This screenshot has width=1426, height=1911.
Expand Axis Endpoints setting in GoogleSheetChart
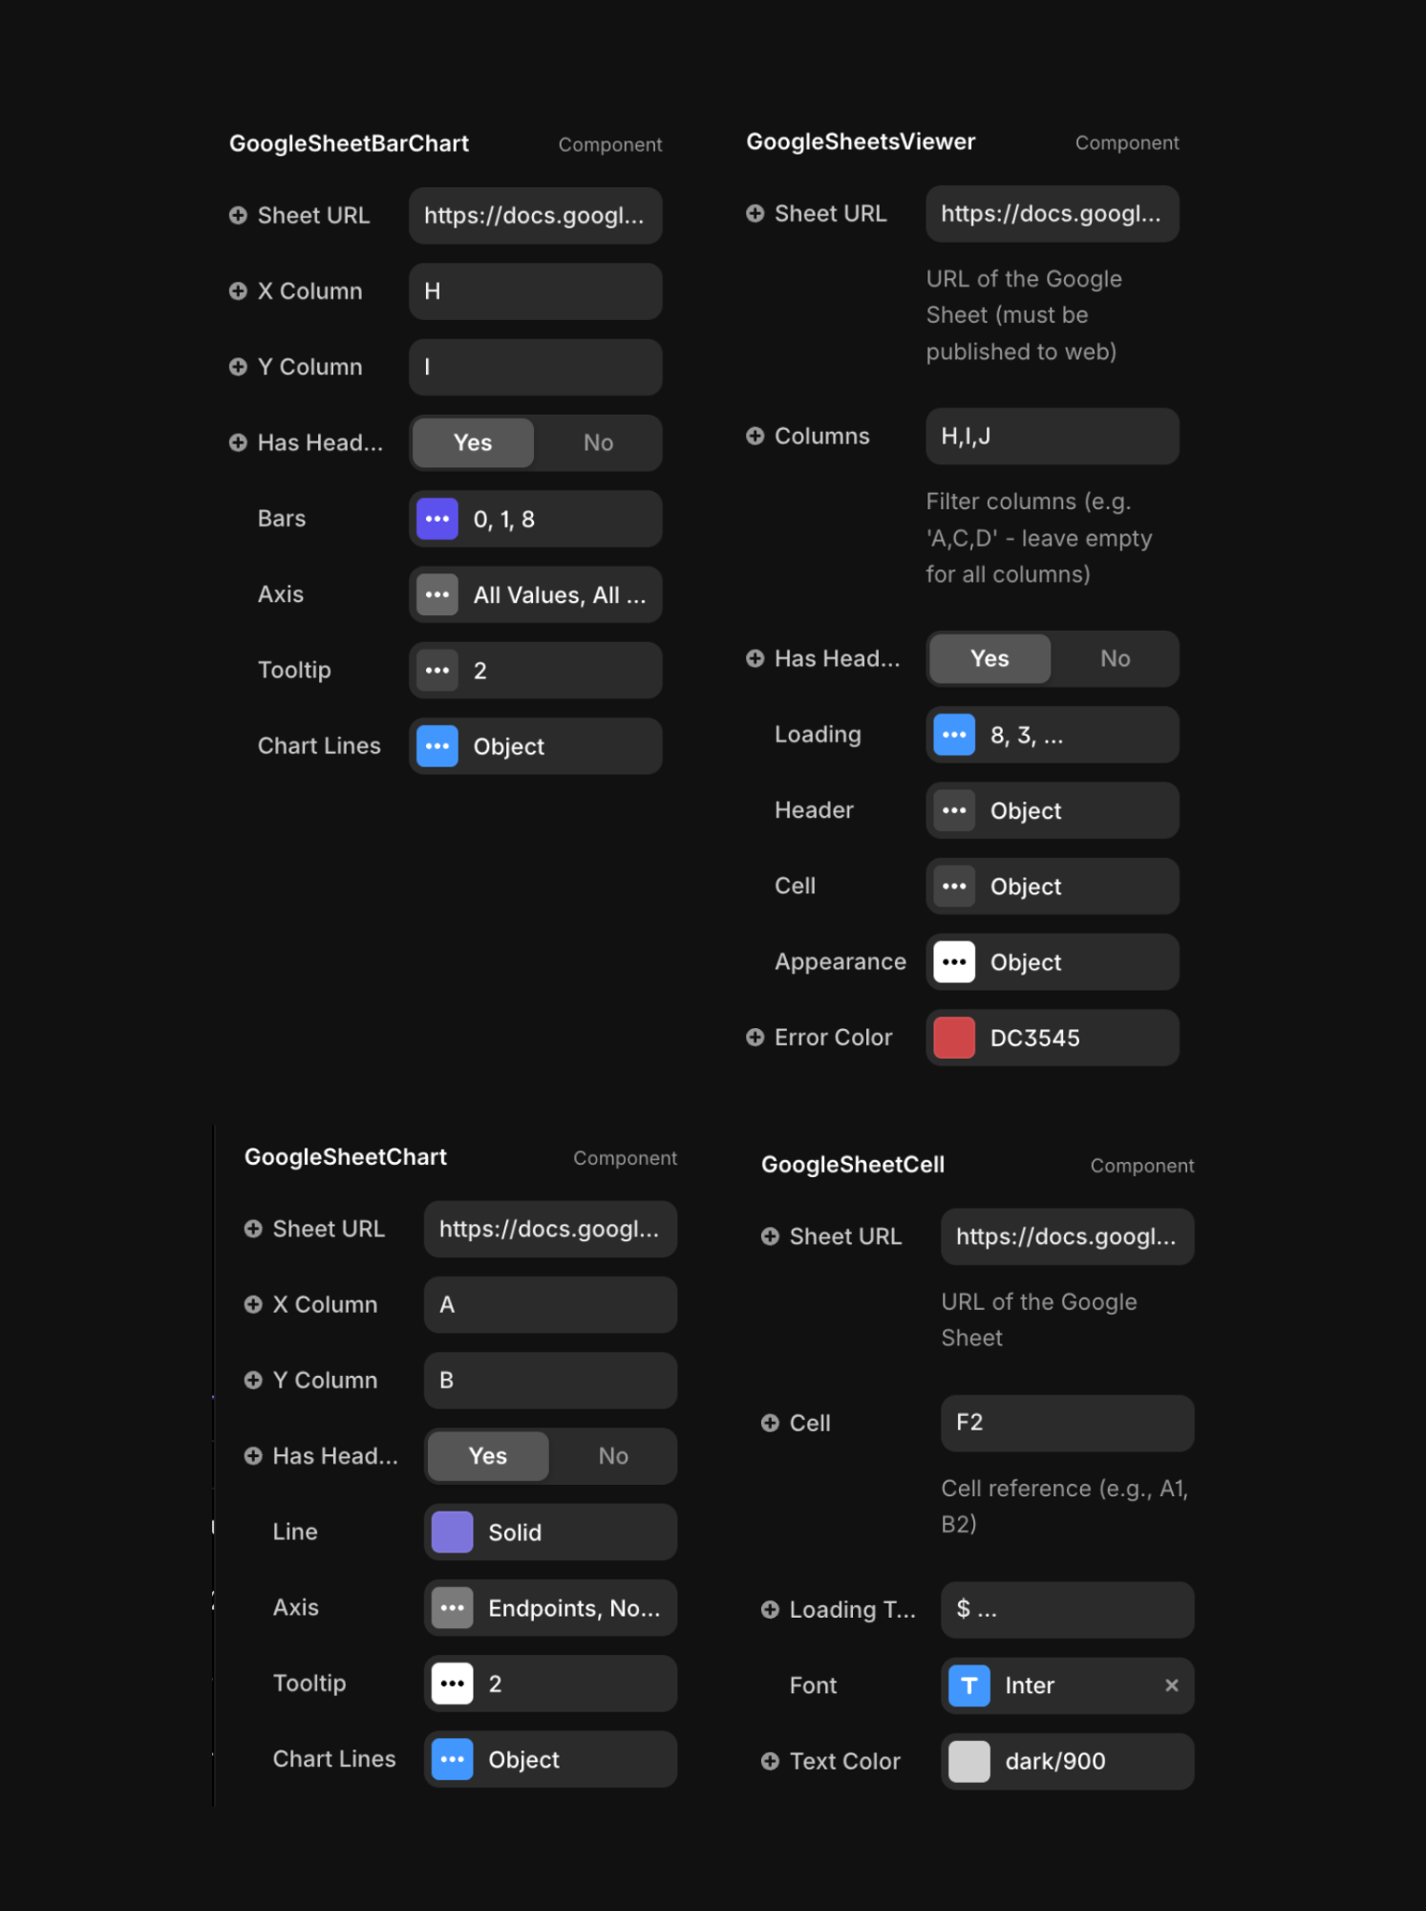pos(550,1608)
